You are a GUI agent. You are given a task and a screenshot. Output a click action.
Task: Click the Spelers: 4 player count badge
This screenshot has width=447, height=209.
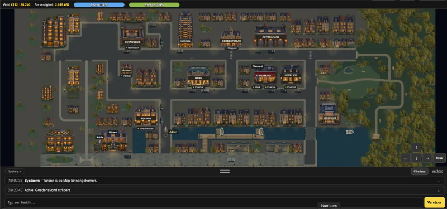[x=15, y=171]
